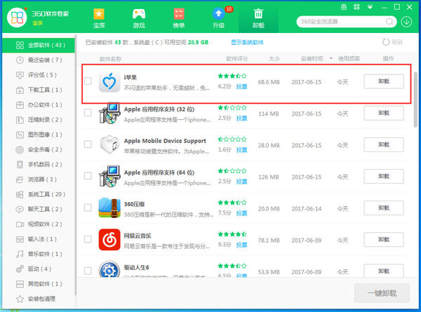The width and height of the screenshot is (421, 312).
Task: Select 图形图像 (1) category
Action: click(x=39, y=135)
